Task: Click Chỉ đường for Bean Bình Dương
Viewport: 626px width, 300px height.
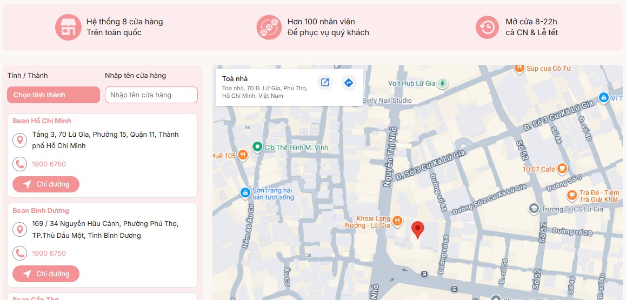Action: coord(46,274)
